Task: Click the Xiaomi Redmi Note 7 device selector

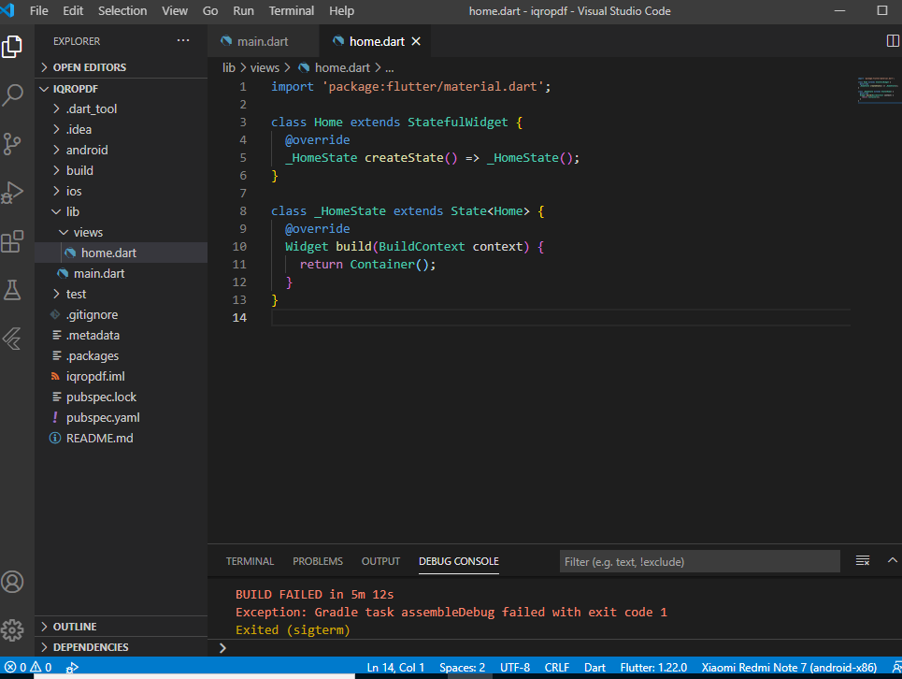Action: 789,668
